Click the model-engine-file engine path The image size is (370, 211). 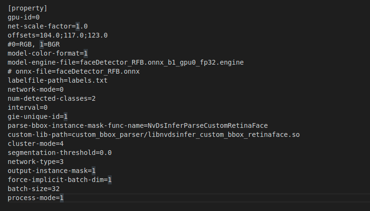[161, 62]
